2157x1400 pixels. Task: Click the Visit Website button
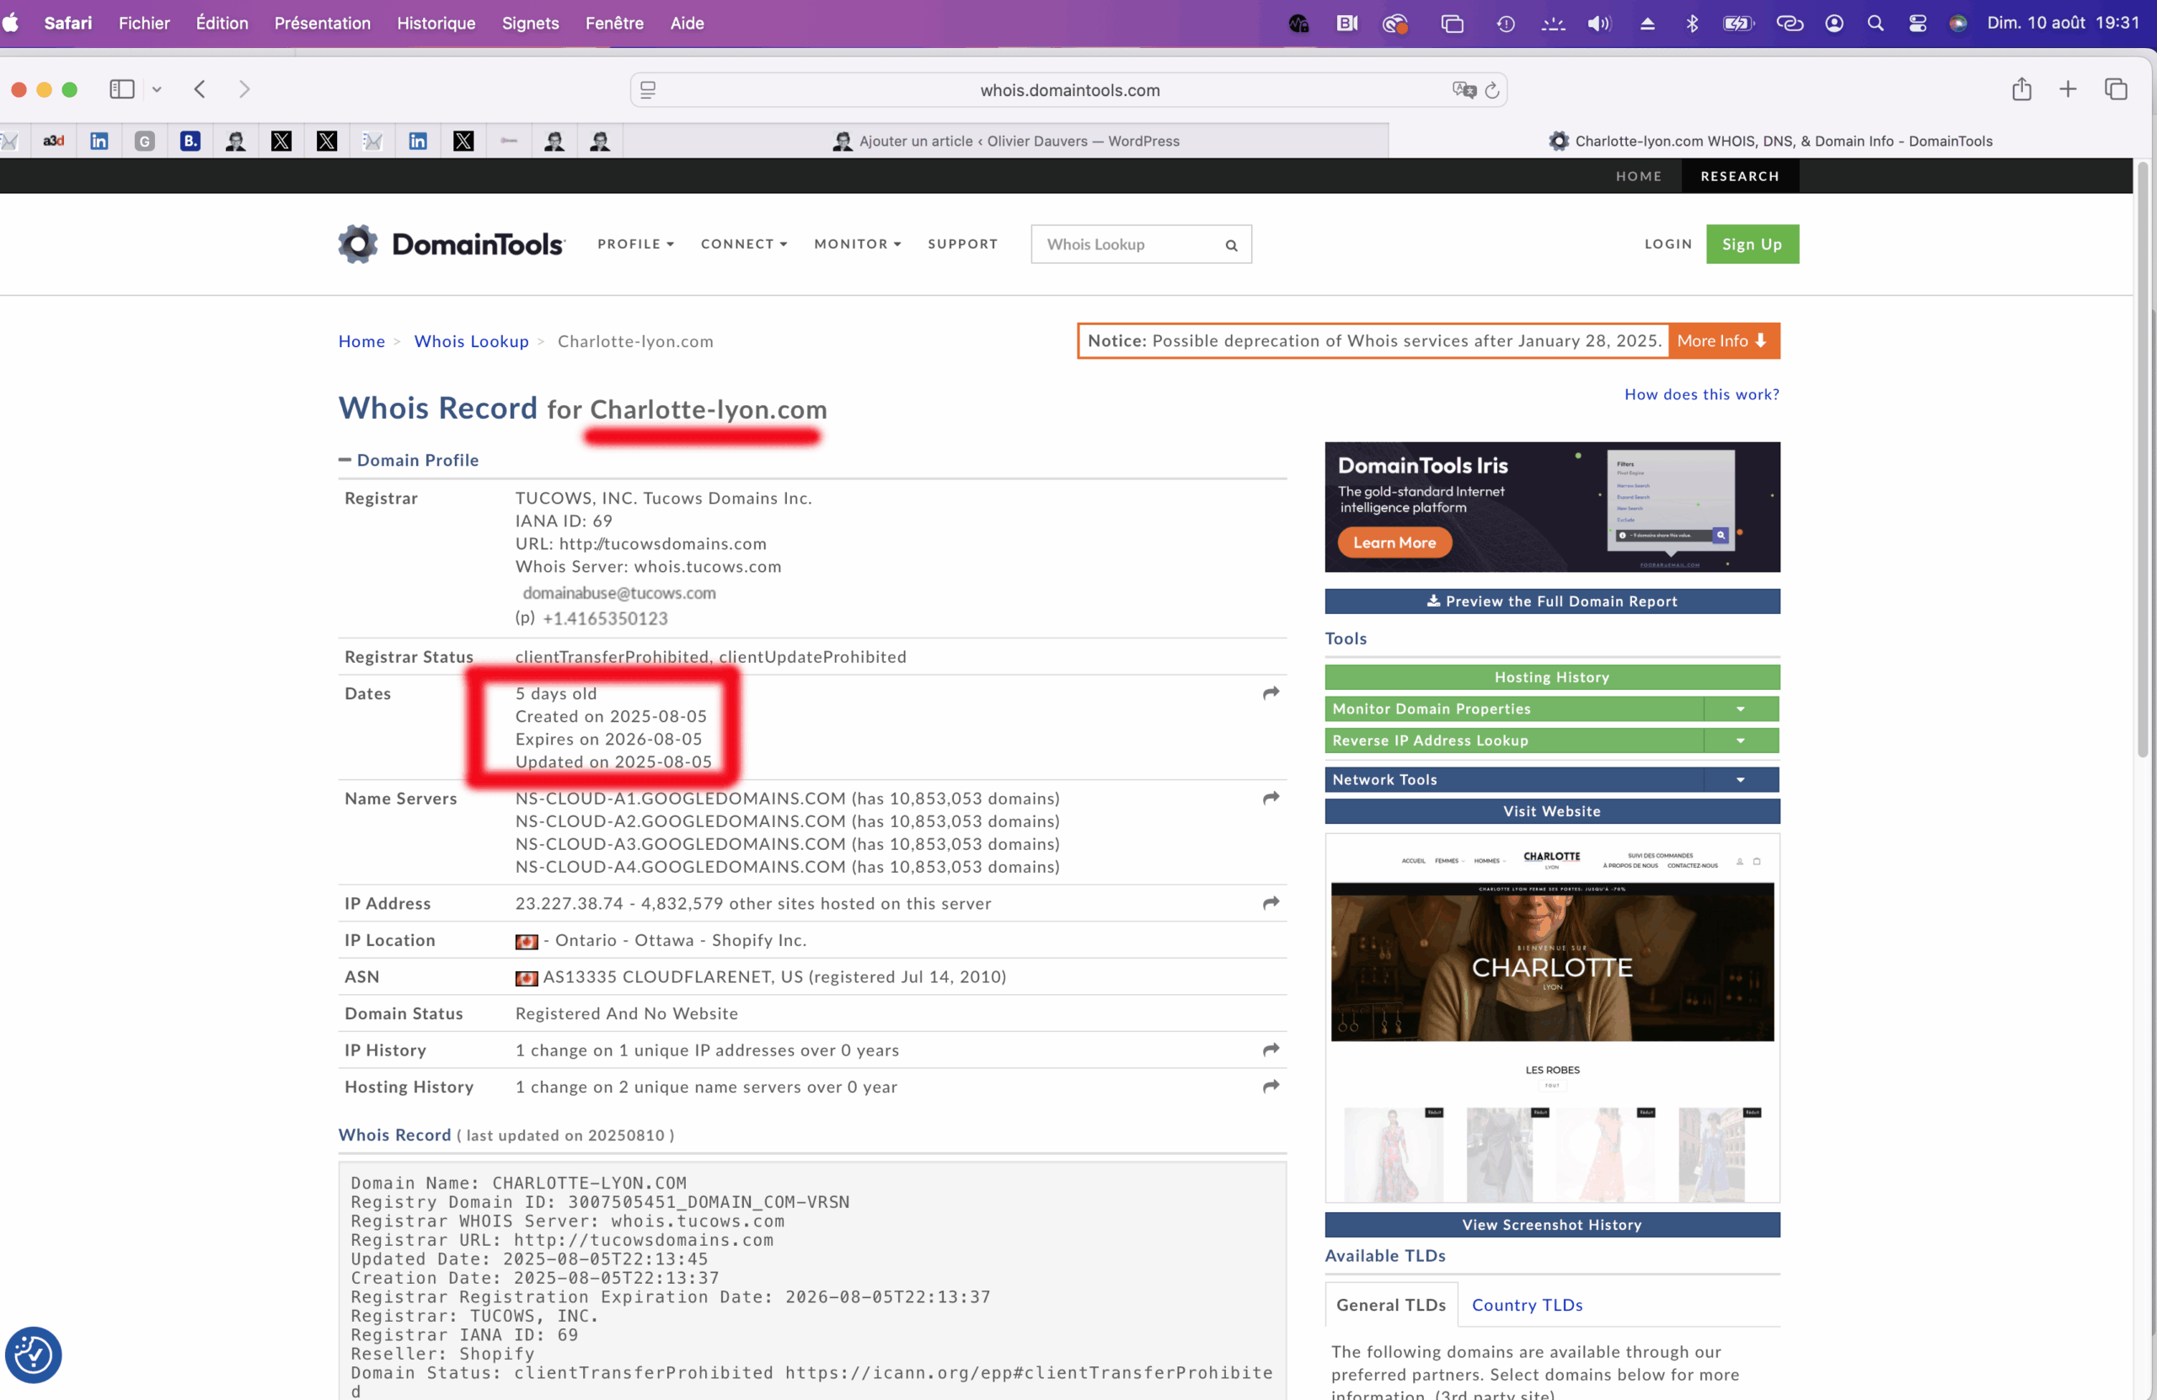1551,811
